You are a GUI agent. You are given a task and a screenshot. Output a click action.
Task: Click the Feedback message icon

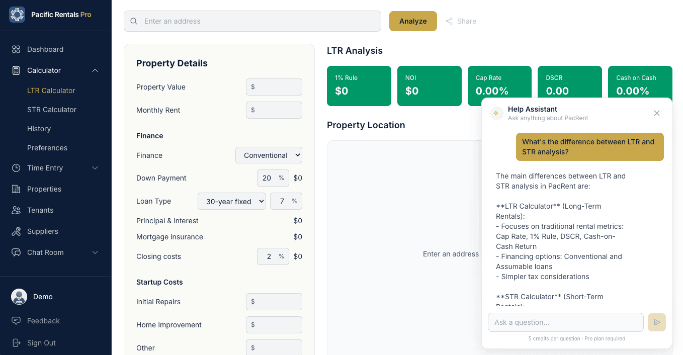[x=16, y=321]
